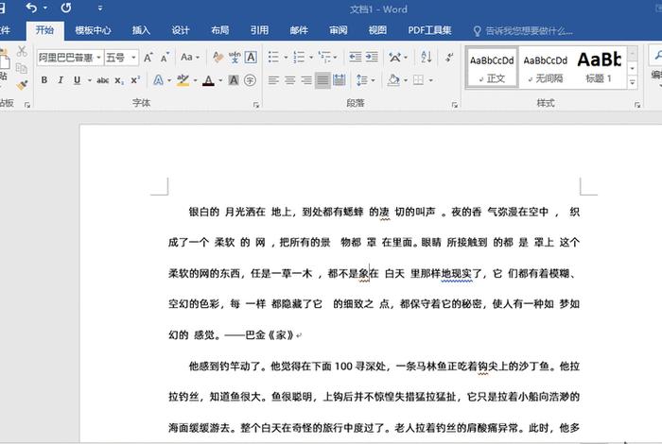Toggle Superscript formatting
The height and width of the screenshot is (444, 662).
(135, 80)
